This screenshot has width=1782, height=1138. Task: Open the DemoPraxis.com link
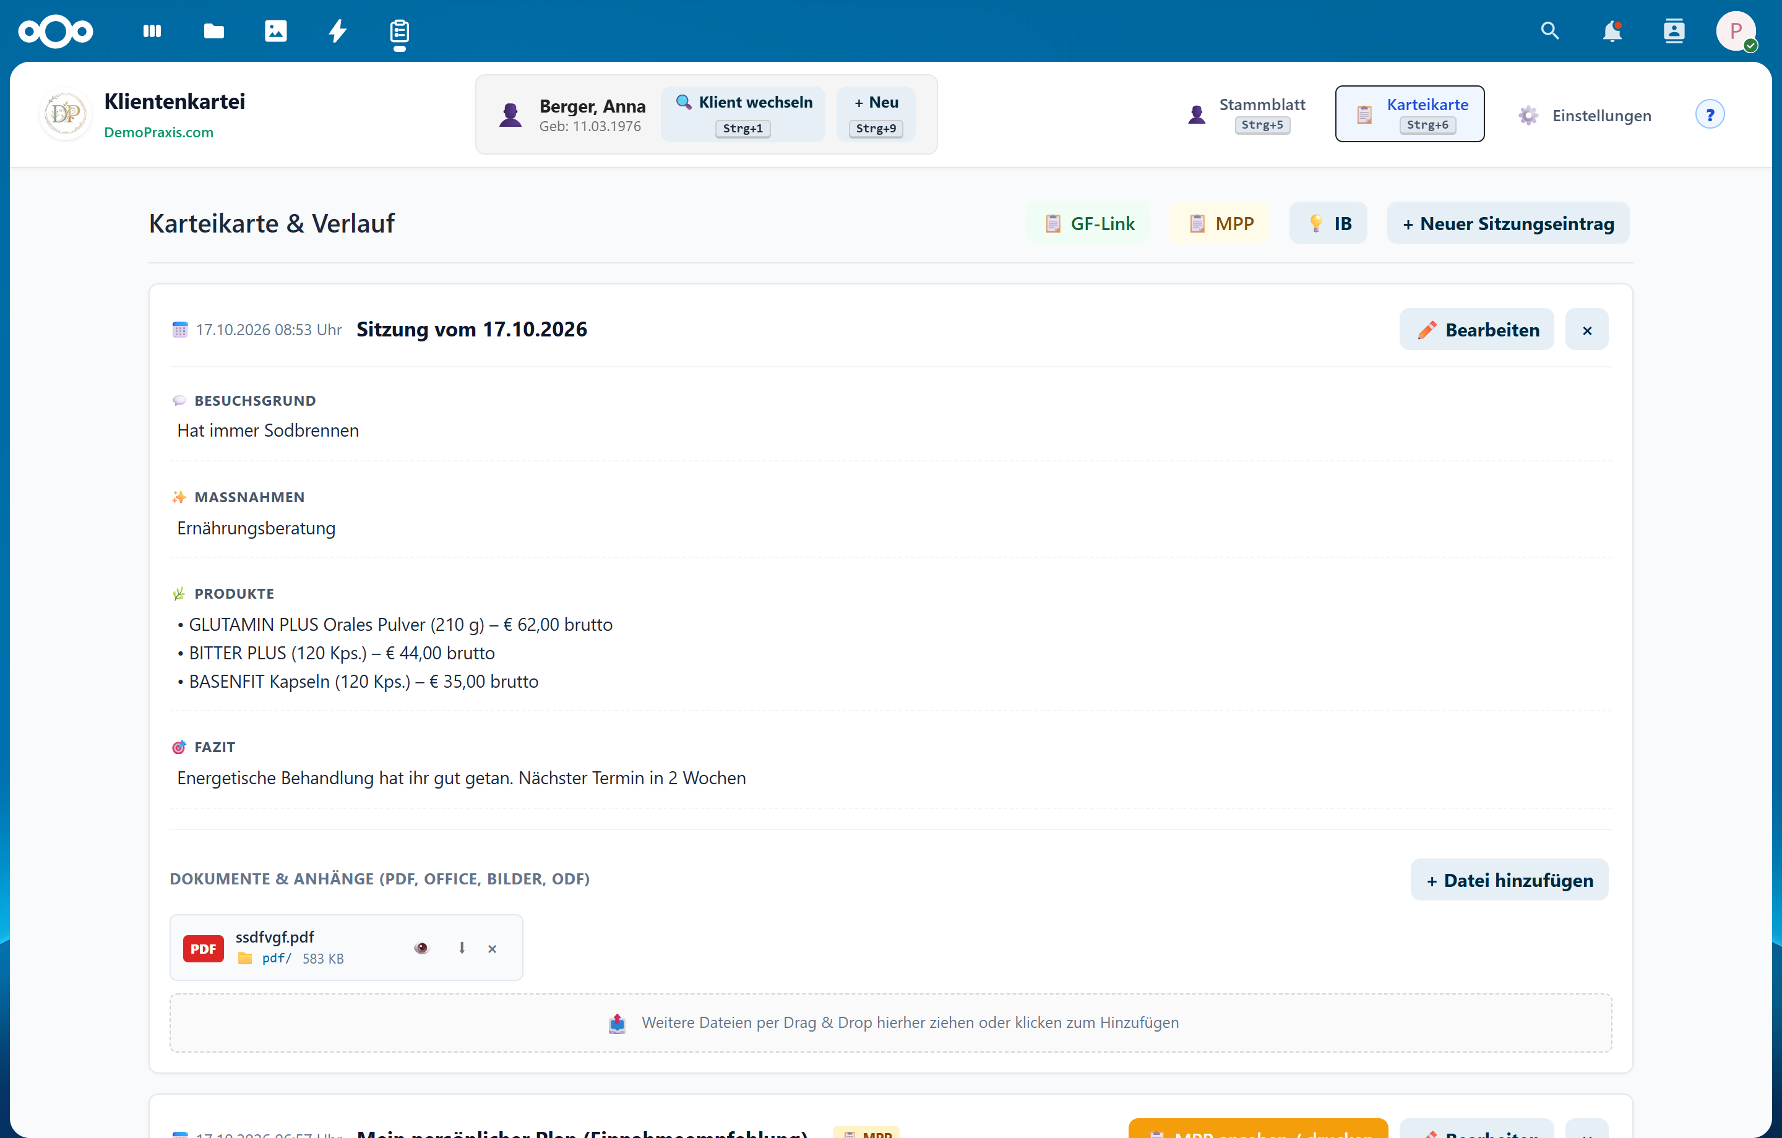[x=158, y=132]
